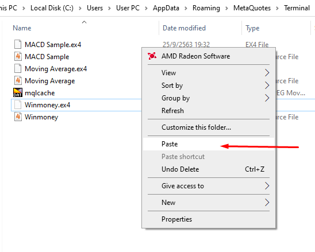Sort by the Name column header
The image size is (315, 252).
pyautogui.click(x=22, y=28)
